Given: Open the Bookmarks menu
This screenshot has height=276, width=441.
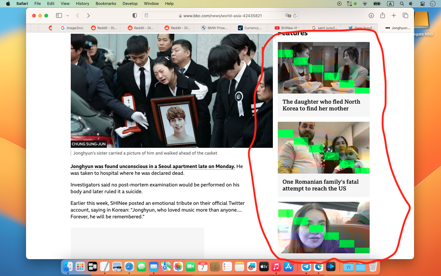Looking at the screenshot, I should [106, 4].
